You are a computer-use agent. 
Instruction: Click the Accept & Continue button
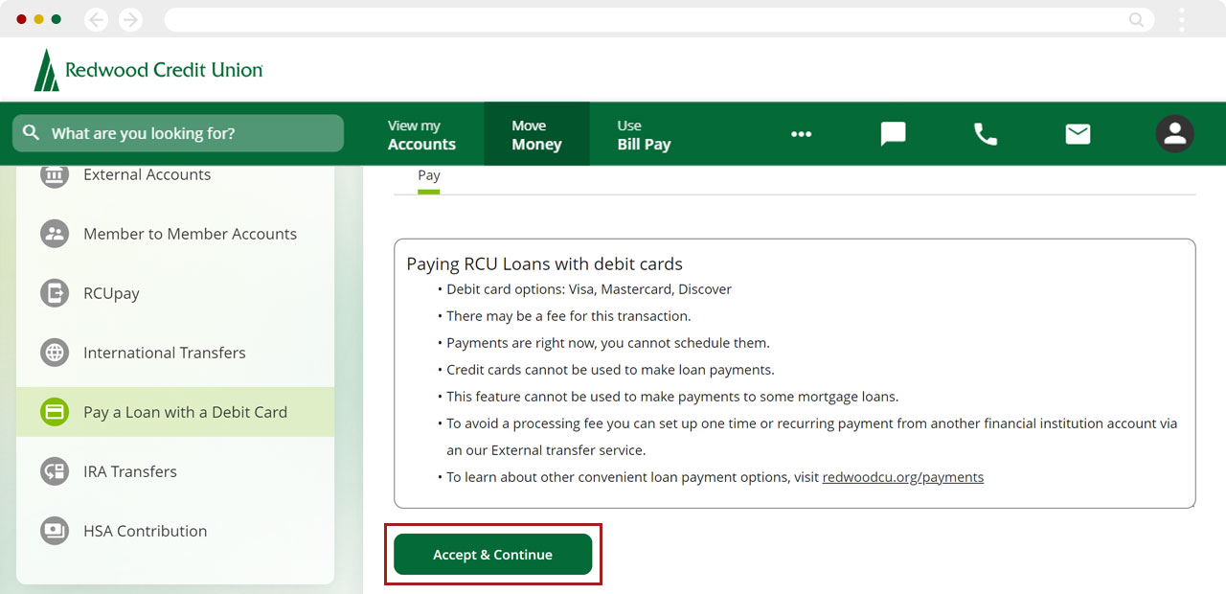tap(493, 555)
